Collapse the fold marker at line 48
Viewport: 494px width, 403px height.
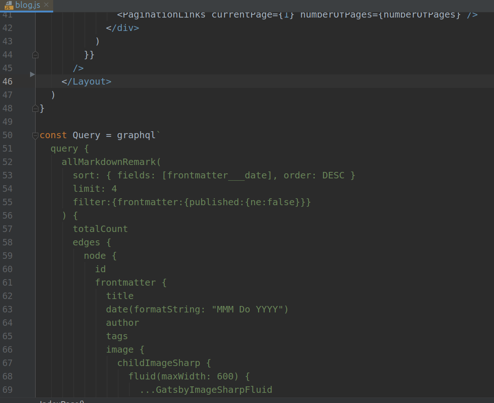tap(35, 109)
